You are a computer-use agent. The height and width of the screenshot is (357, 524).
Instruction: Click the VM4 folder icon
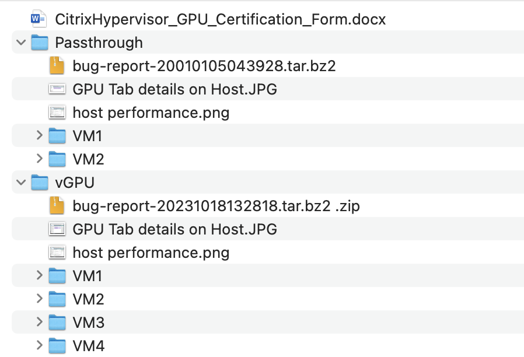click(x=57, y=346)
